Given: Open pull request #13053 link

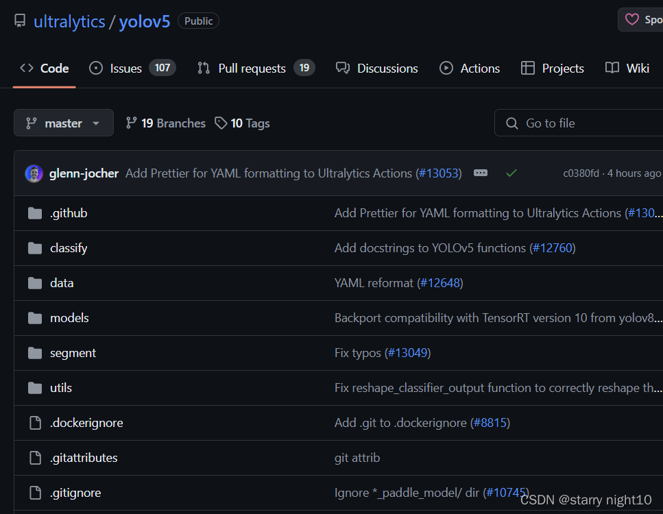Looking at the screenshot, I should click(x=439, y=173).
